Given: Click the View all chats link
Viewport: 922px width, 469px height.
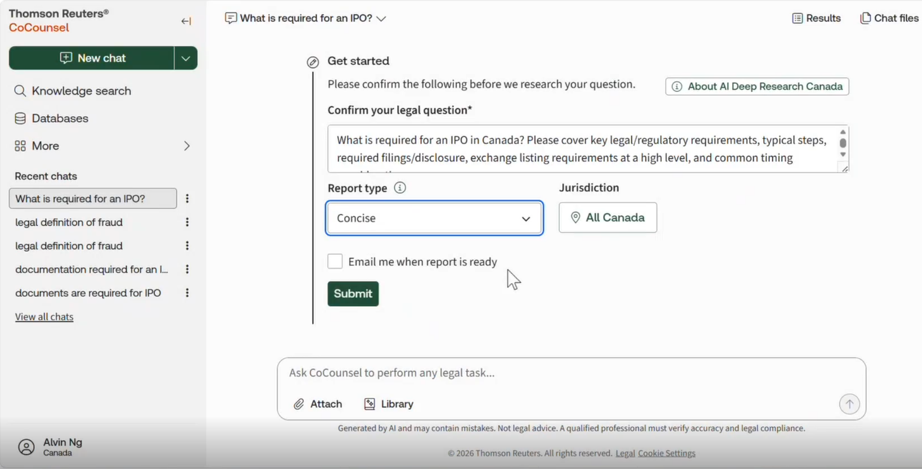Looking at the screenshot, I should click(x=44, y=316).
